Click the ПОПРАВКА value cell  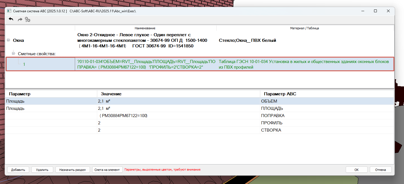(x=178, y=116)
